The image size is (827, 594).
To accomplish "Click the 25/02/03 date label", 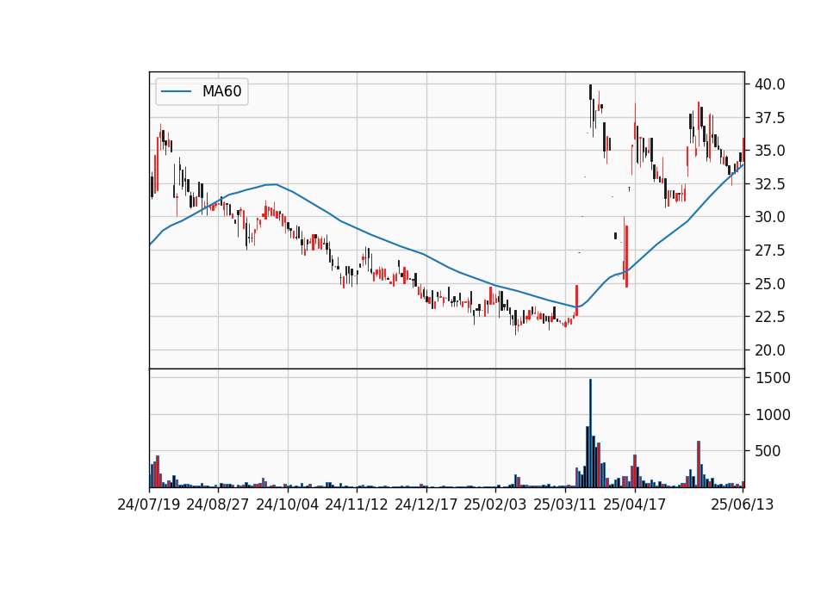I will tap(495, 504).
